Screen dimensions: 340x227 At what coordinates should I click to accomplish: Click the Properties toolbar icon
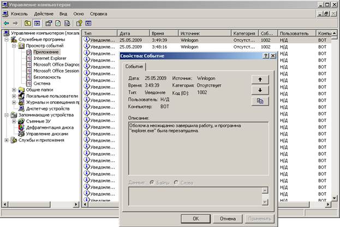48,23
